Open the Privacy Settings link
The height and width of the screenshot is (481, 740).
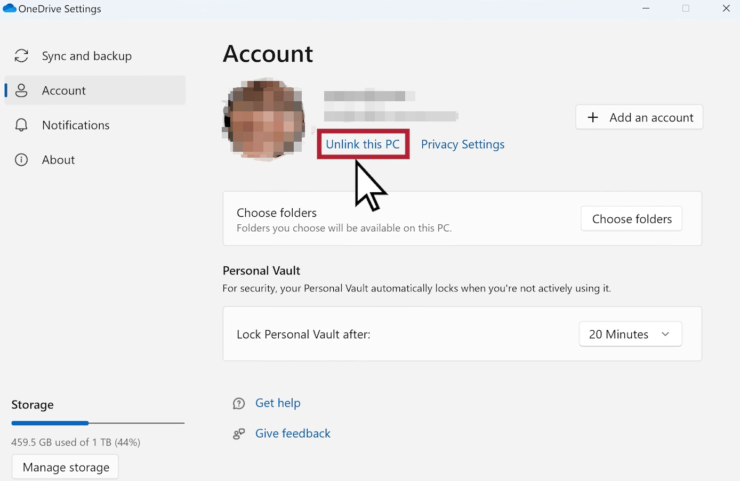[462, 144]
